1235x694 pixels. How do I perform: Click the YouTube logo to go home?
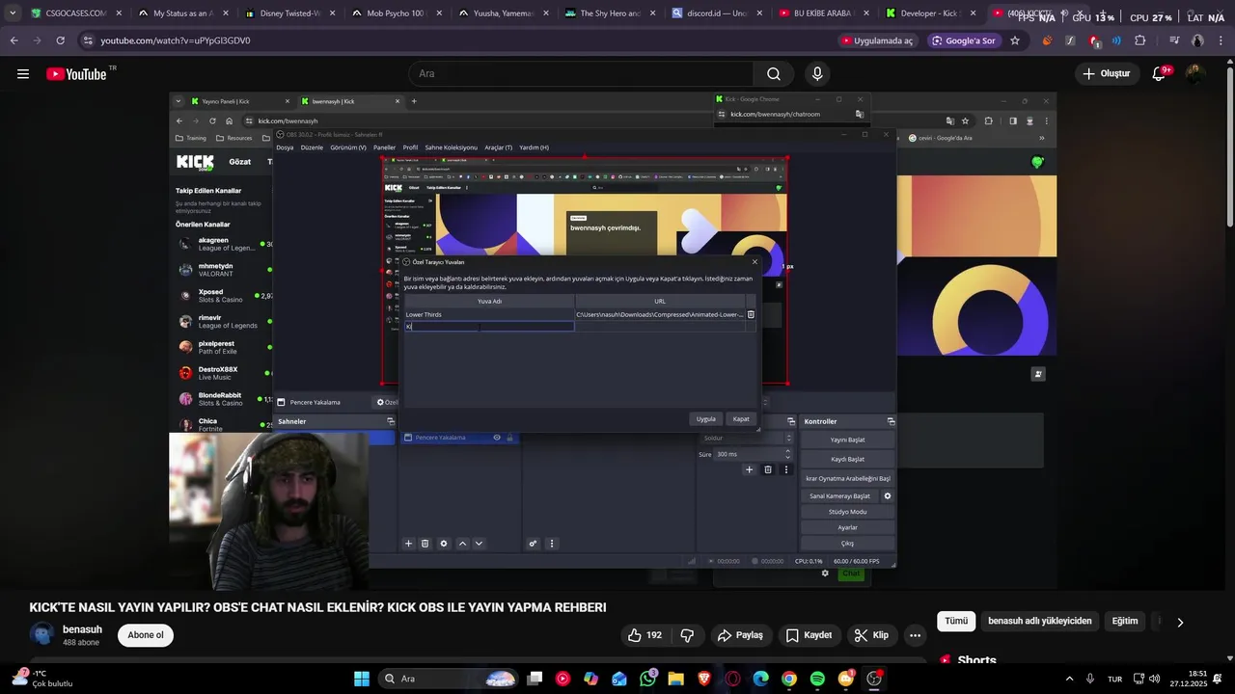(76, 74)
